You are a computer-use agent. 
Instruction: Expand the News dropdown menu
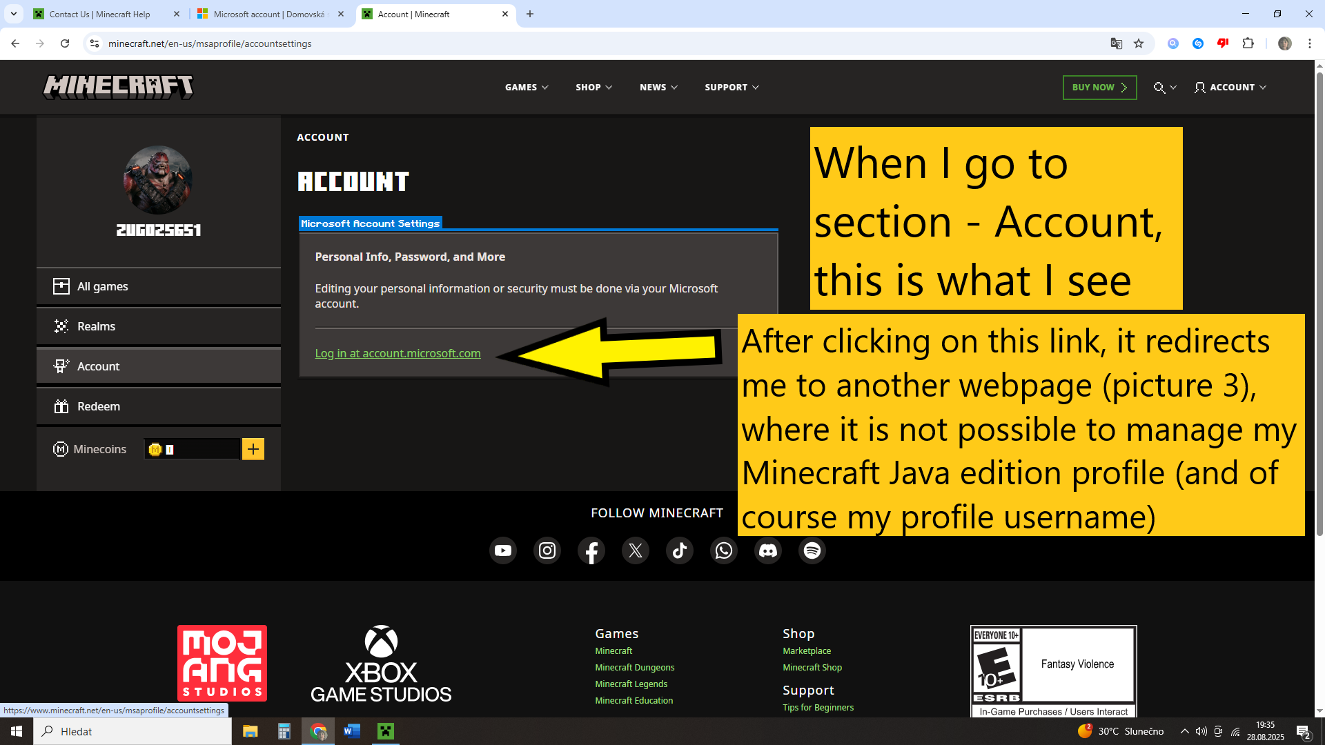pos(658,88)
